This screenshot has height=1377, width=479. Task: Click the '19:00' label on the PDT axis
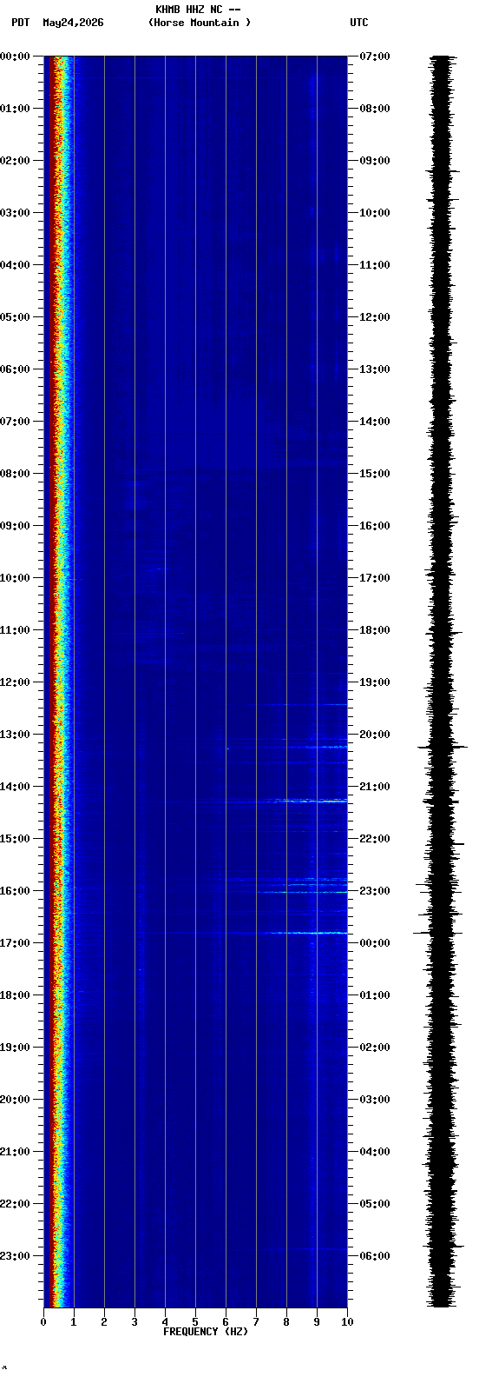(x=15, y=1048)
